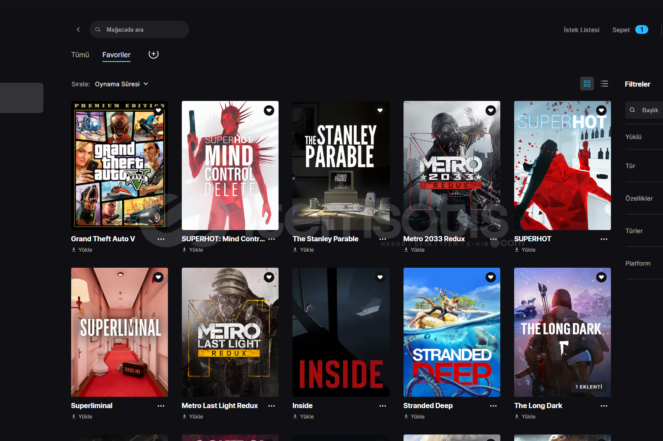Click the Filtreler heading

637,84
